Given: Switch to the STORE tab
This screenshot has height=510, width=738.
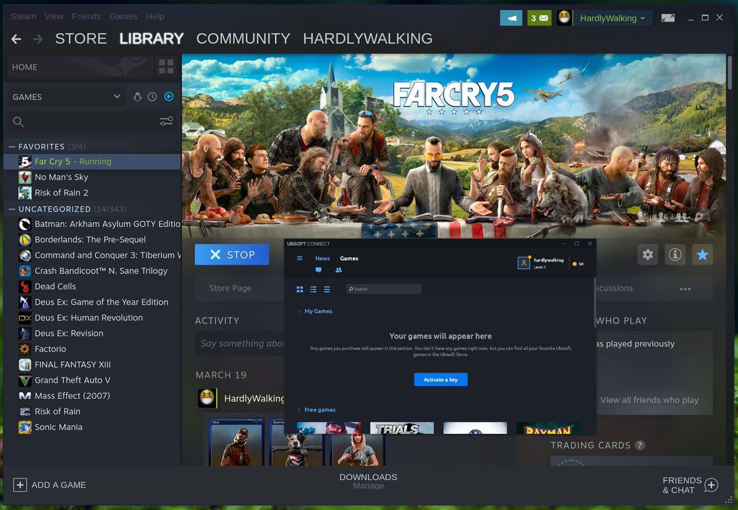Looking at the screenshot, I should point(81,38).
